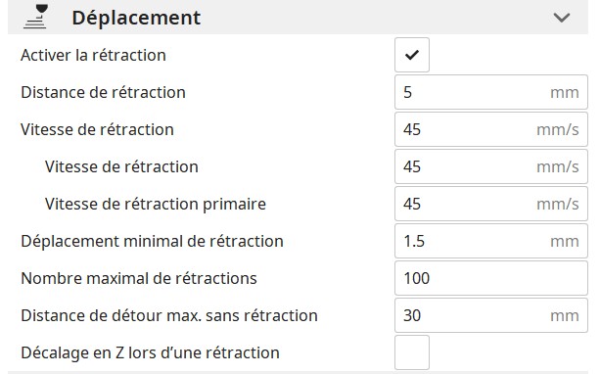The width and height of the screenshot is (600, 374).
Task: Edit Nombre maximal de rétractions field
Action: [x=491, y=278]
